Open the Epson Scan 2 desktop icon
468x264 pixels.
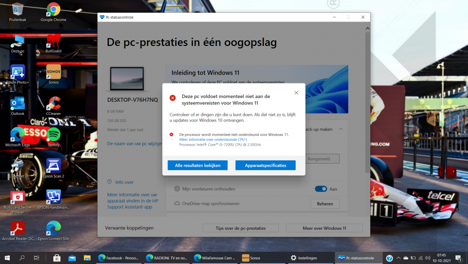point(53,169)
